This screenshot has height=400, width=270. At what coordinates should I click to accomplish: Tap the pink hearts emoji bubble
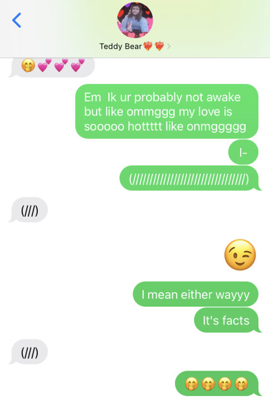(52, 67)
